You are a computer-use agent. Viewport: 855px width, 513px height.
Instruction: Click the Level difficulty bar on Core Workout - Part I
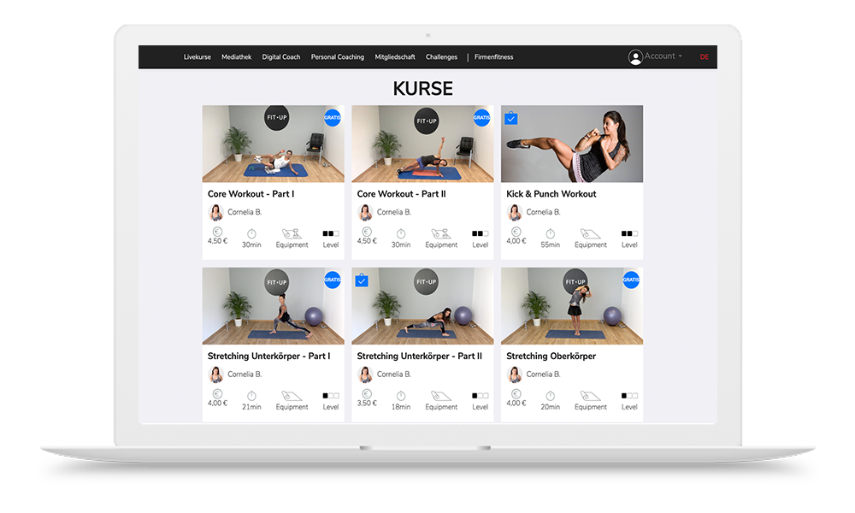331,233
